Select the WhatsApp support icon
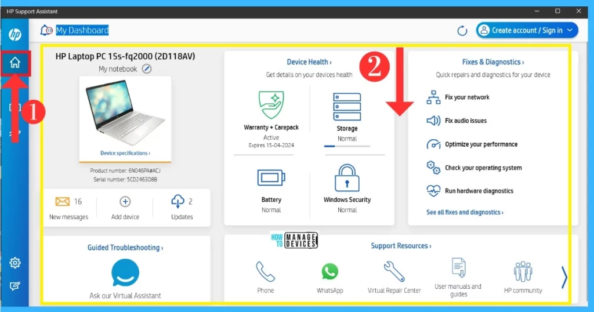 (329, 272)
